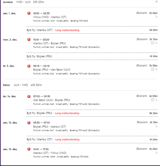Click entertainment icon on Bisjkek-Ulan Bator flight
The height and width of the screenshot is (166, 160).
pos(153,69)
